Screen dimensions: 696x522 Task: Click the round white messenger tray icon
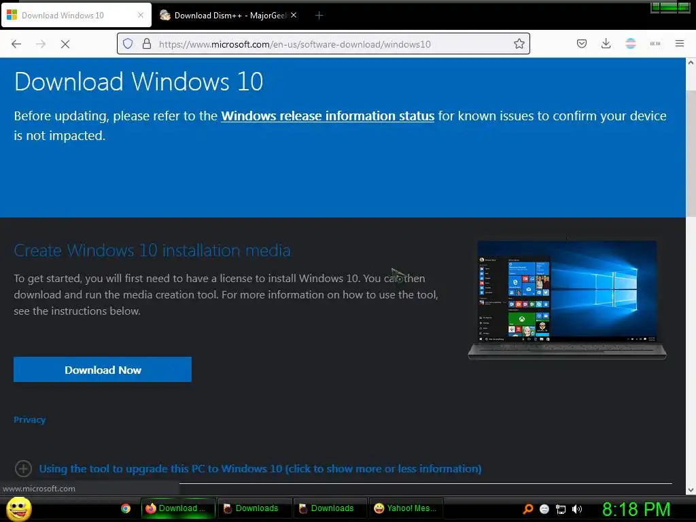(x=544, y=509)
